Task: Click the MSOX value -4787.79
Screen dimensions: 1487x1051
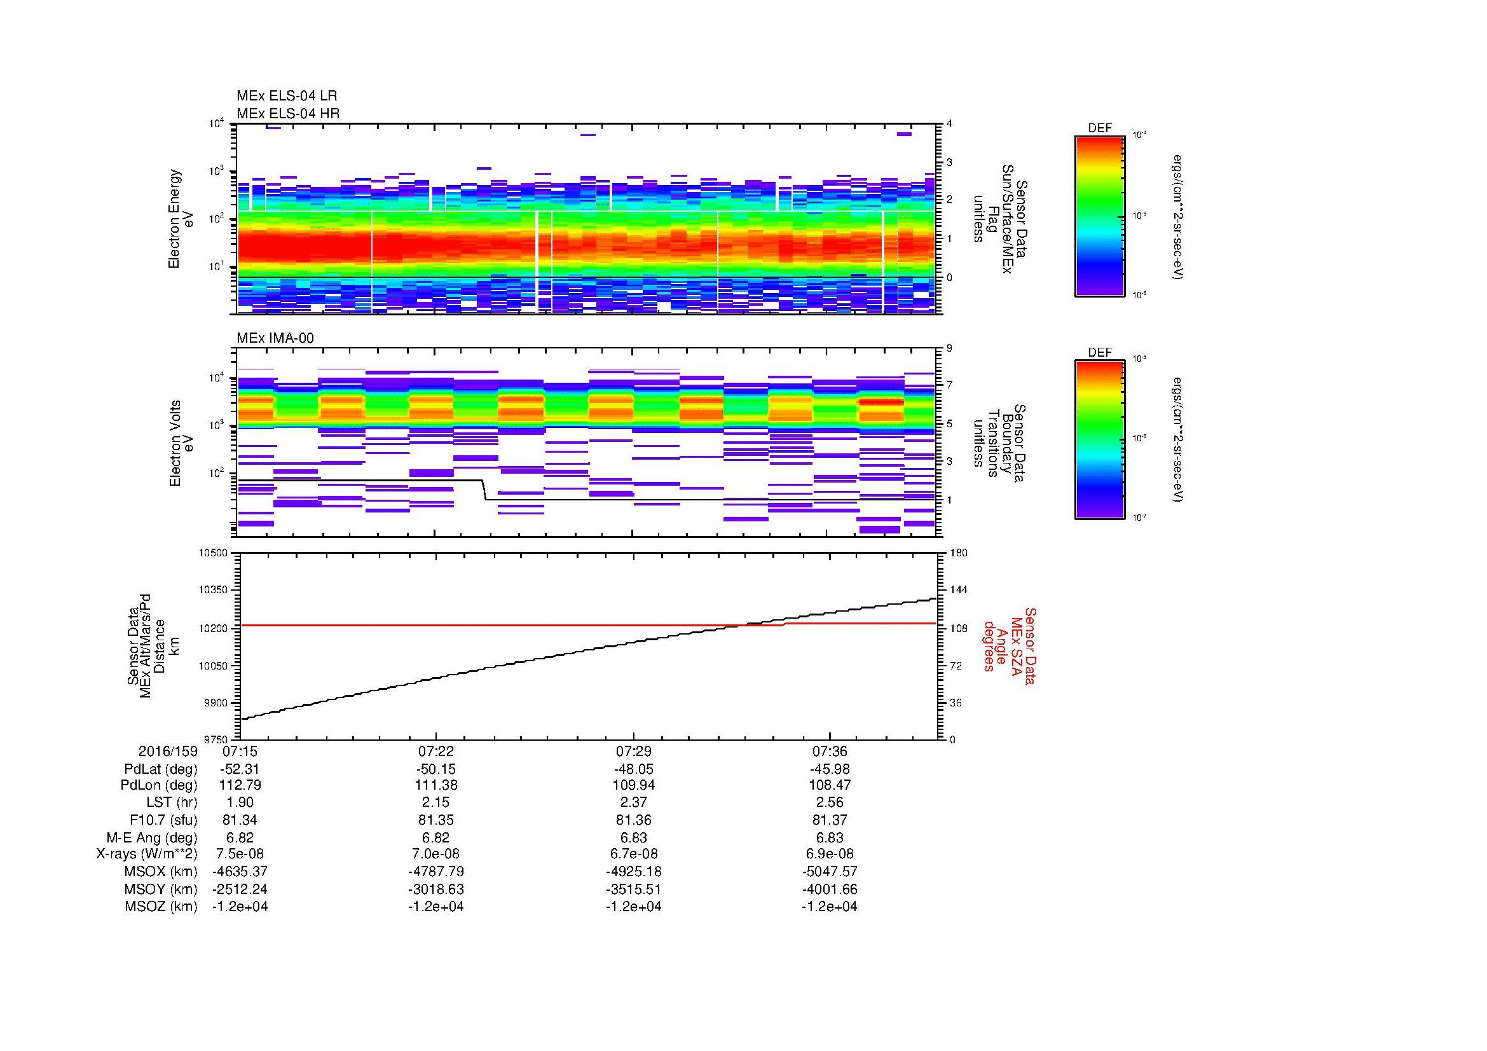Action: pyautogui.click(x=436, y=872)
